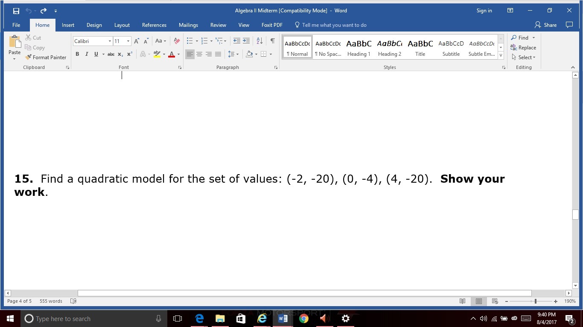Toggle strikethrough formatting
This screenshot has height=327, width=583.
pyautogui.click(x=111, y=54)
